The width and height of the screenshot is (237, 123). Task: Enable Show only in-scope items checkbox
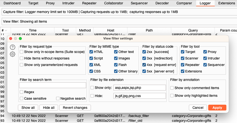point(22,52)
